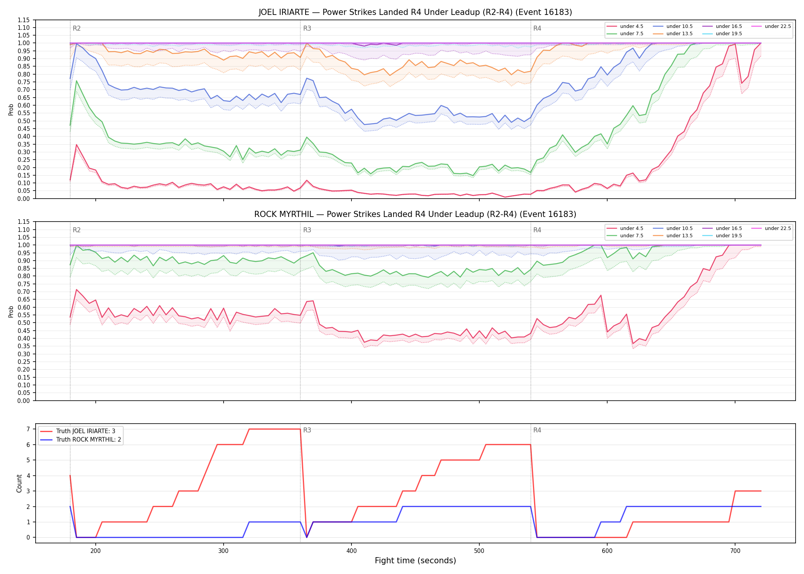Click the R2 round marker in ROCK MYRTHIL chart
The height and width of the screenshot is (574, 804).
click(77, 230)
